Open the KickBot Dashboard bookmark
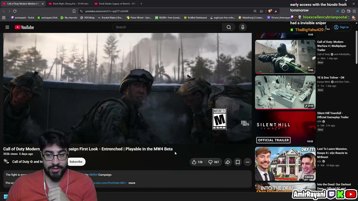The height and width of the screenshot is (201, 358). [x=195, y=18]
